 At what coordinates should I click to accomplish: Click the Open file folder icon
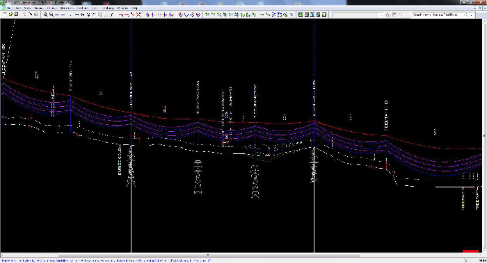[x=10, y=15]
